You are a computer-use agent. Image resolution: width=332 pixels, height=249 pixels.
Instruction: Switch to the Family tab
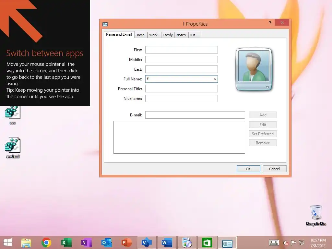tap(168, 35)
